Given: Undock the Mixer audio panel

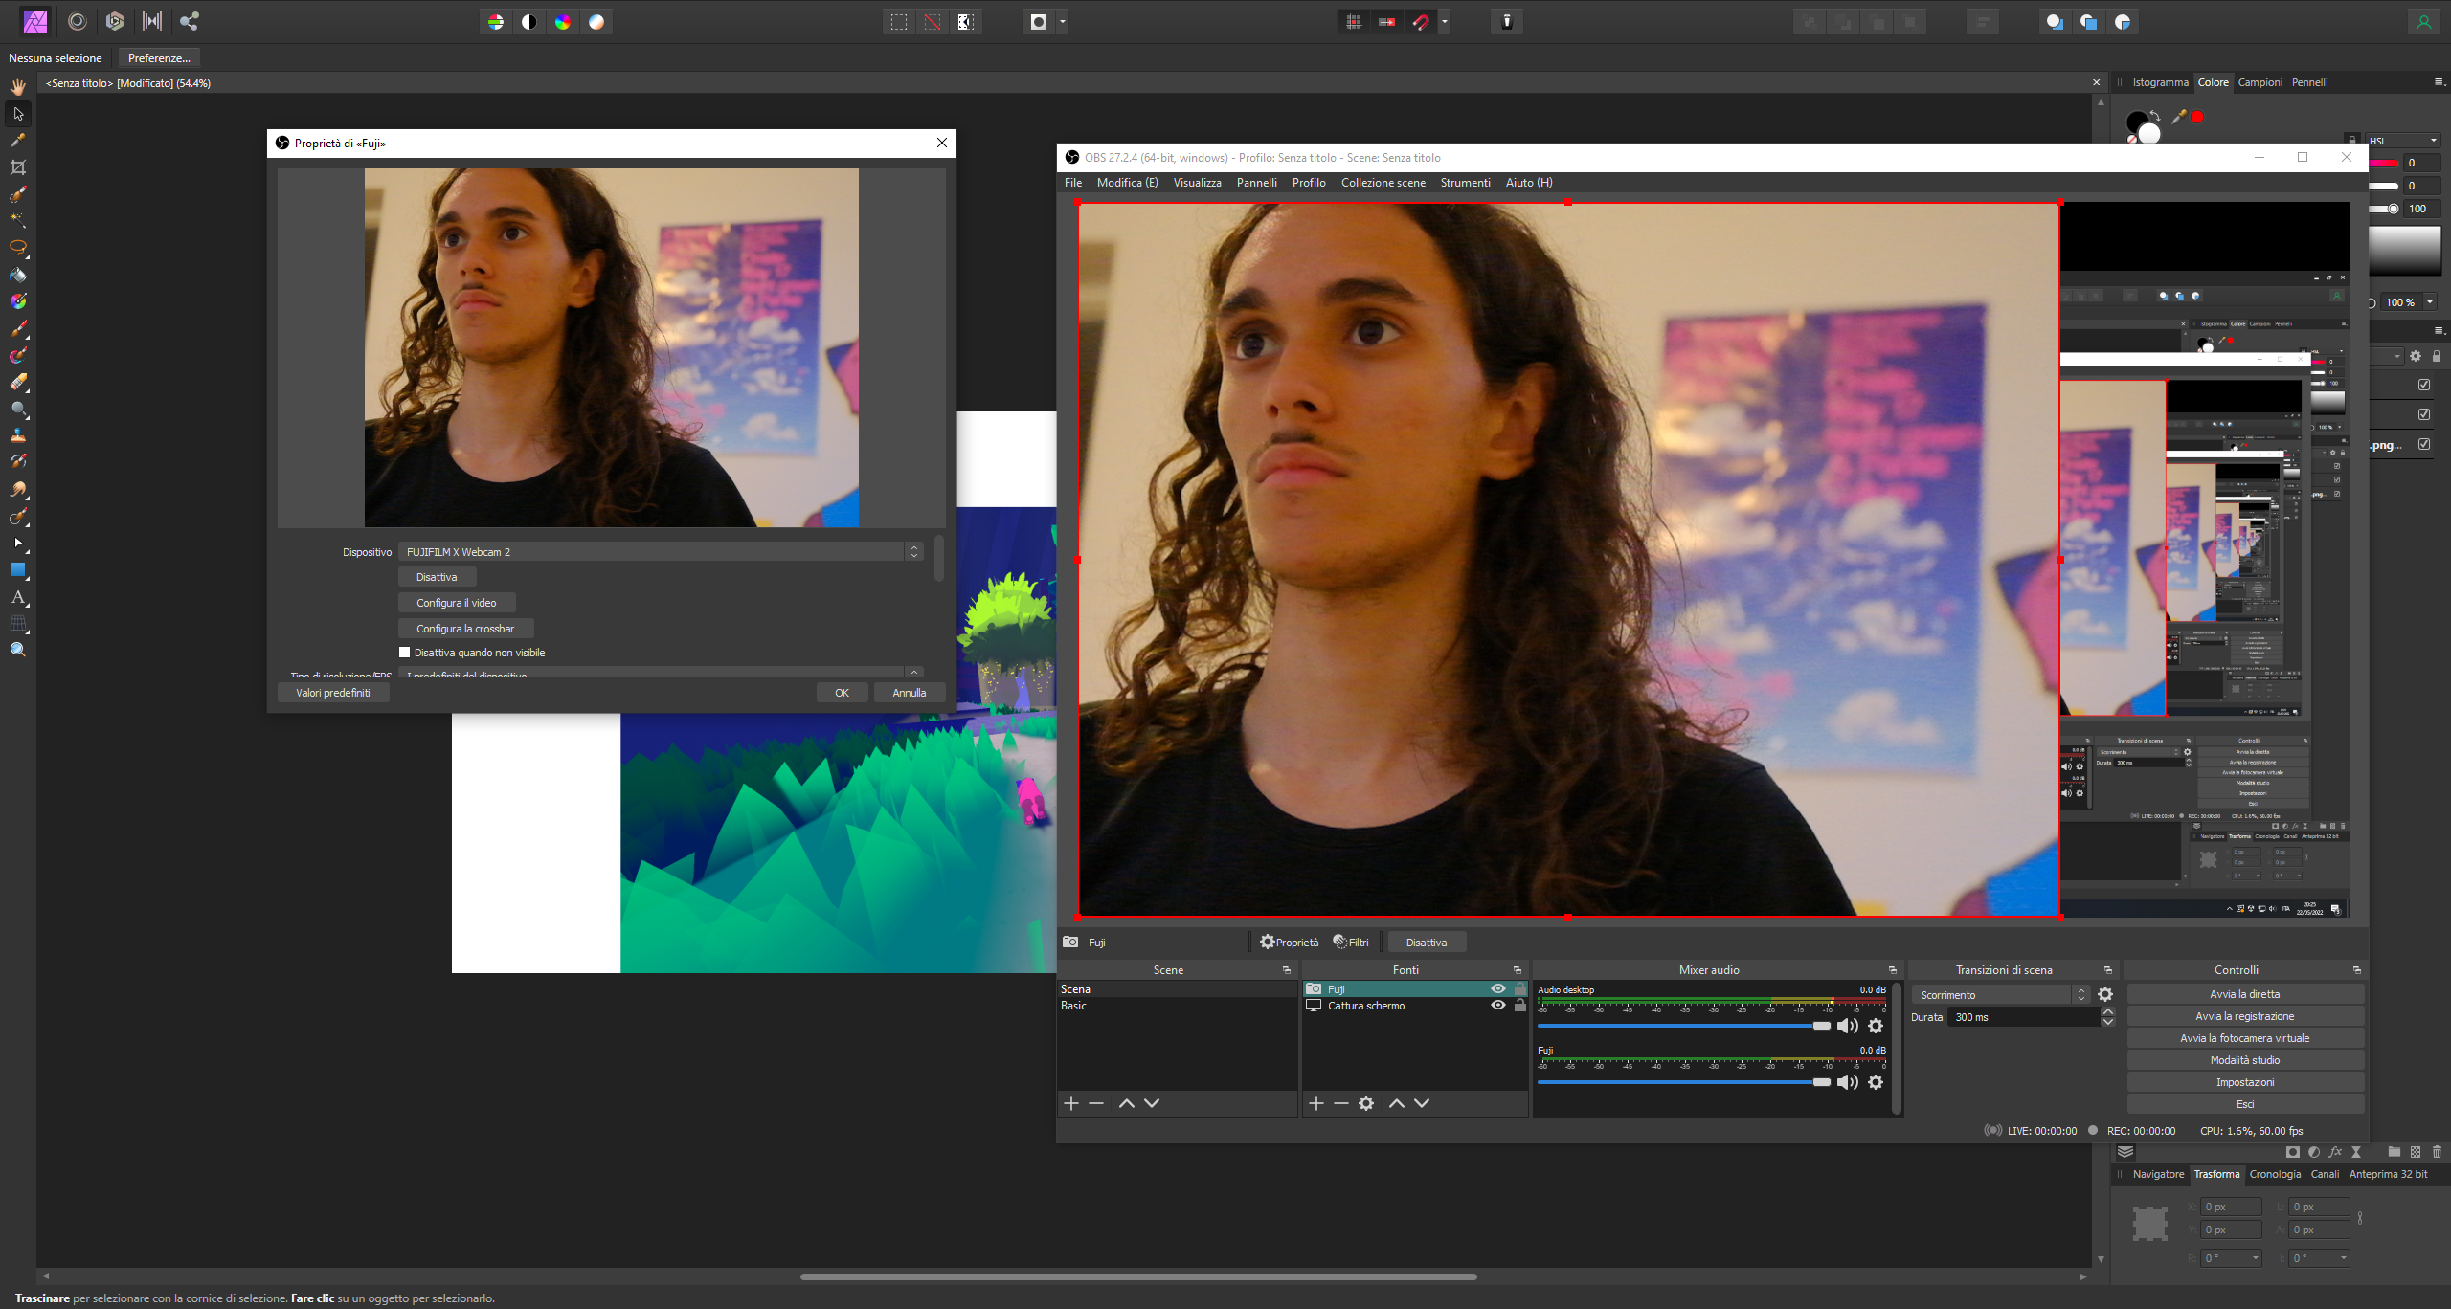Looking at the screenshot, I should 1892,970.
